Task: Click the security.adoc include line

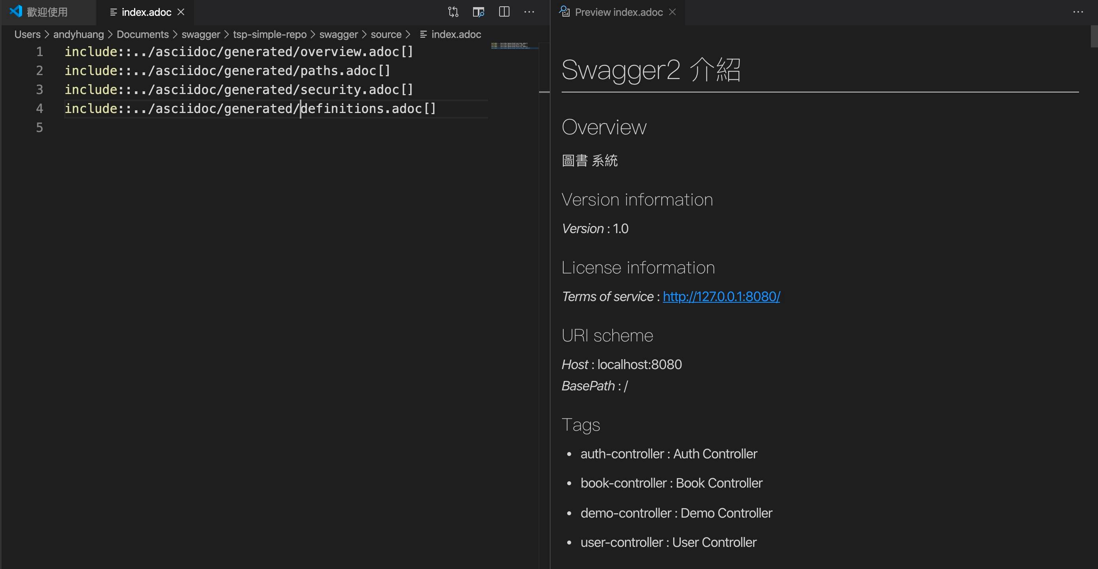Action: pyautogui.click(x=239, y=89)
